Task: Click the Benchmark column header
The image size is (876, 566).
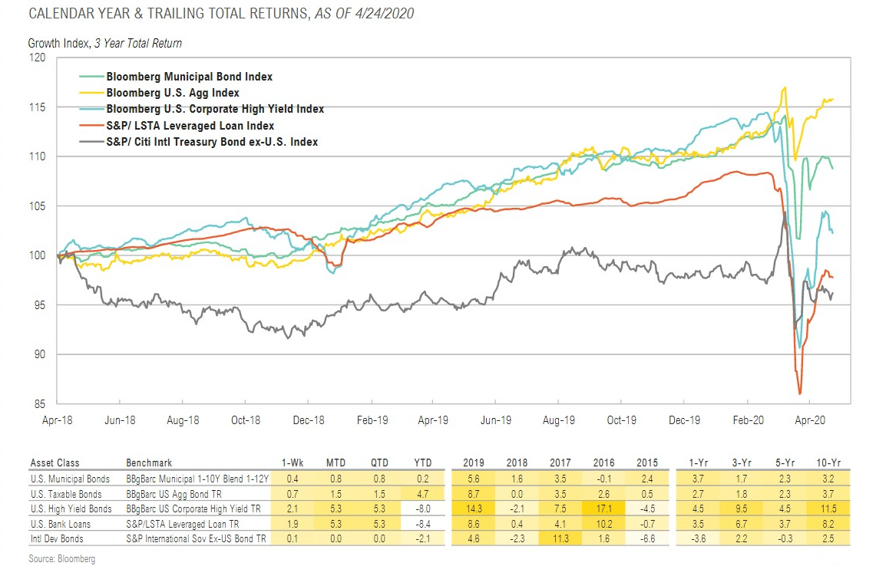Action: [x=149, y=462]
